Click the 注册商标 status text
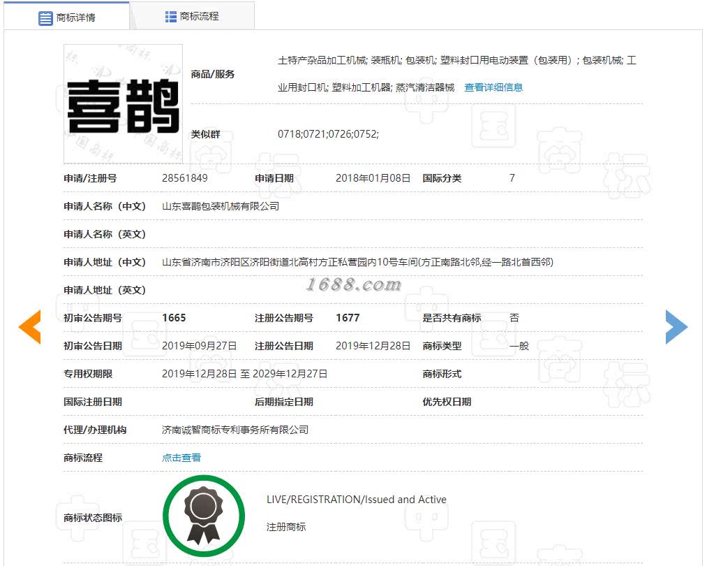707x566 pixels. (x=286, y=527)
